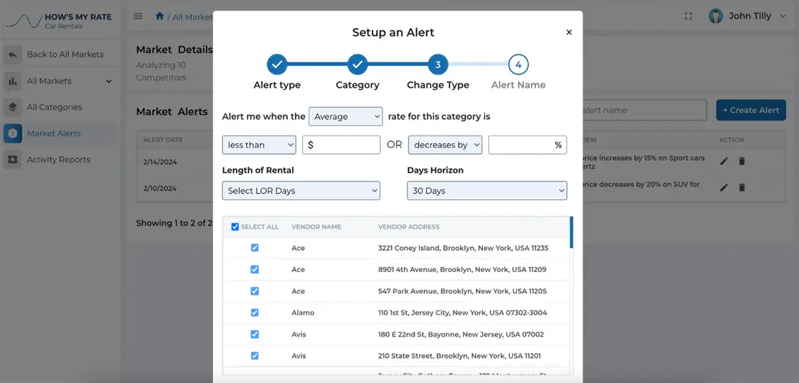Click the All Categories layers icon
The width and height of the screenshot is (799, 383).
(x=12, y=107)
